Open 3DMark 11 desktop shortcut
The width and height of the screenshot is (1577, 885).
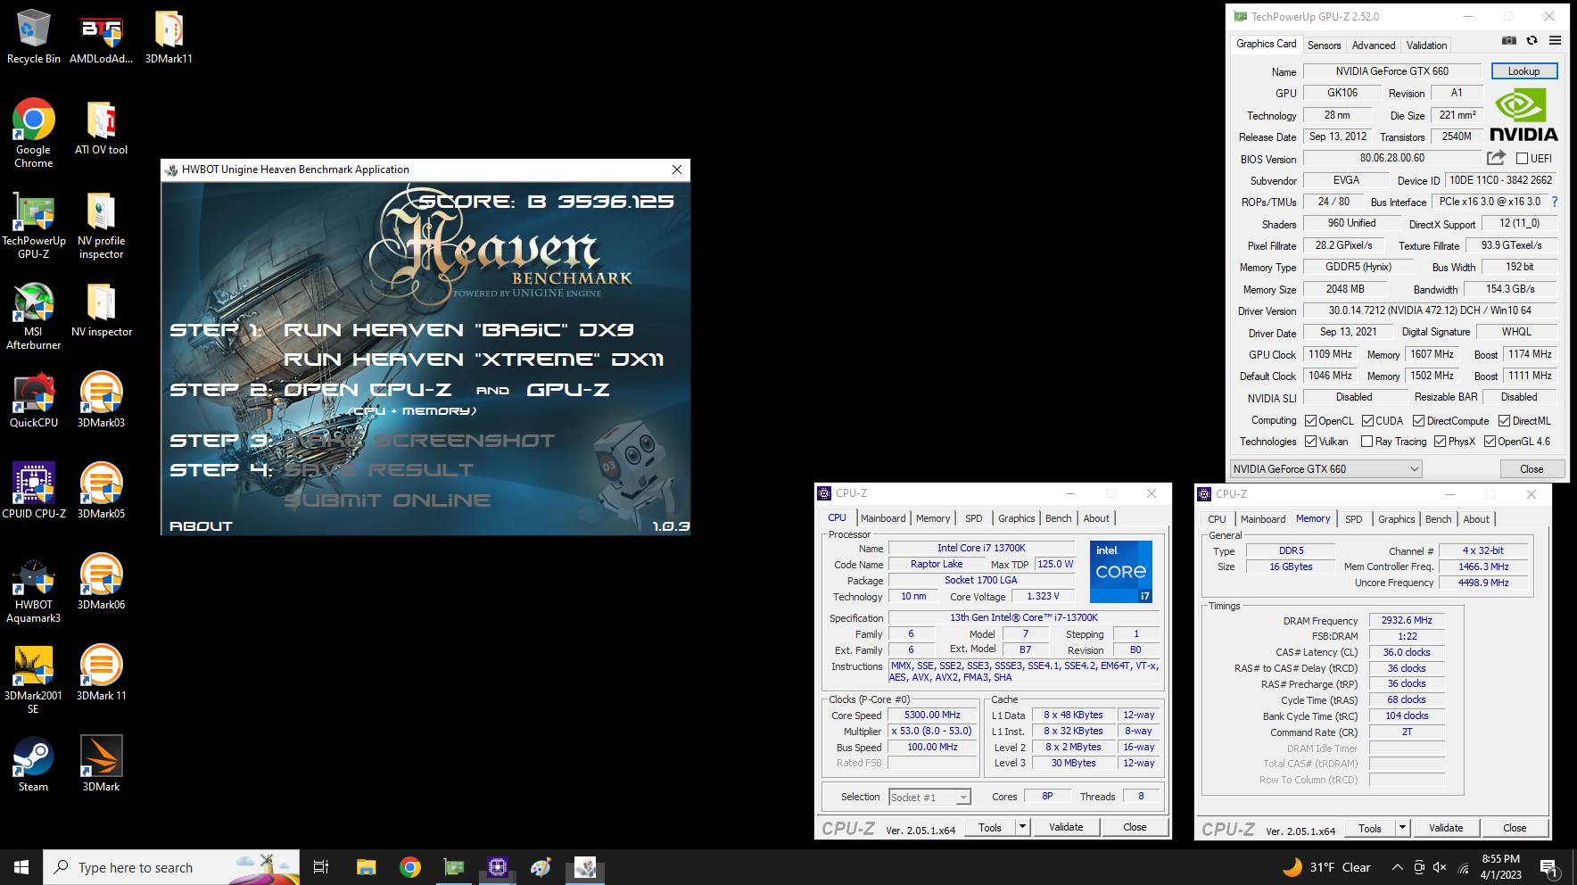pos(101,674)
